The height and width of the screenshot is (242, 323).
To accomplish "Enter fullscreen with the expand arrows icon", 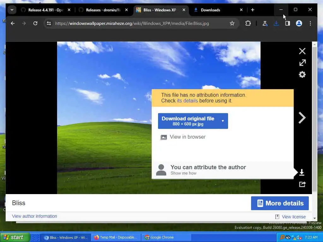I will tap(302, 63).
